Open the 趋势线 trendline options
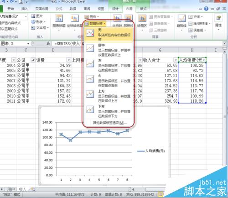228x198 pixels. tap(181, 22)
